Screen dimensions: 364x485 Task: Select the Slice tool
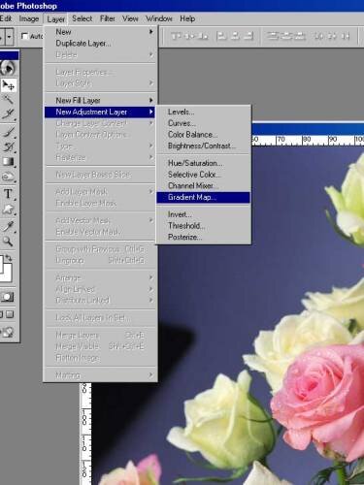click(8, 113)
